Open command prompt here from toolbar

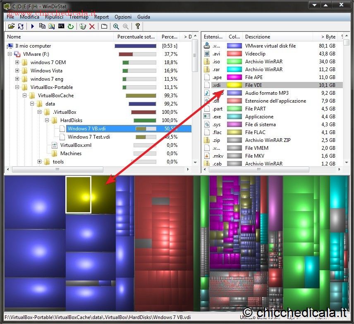point(61,26)
